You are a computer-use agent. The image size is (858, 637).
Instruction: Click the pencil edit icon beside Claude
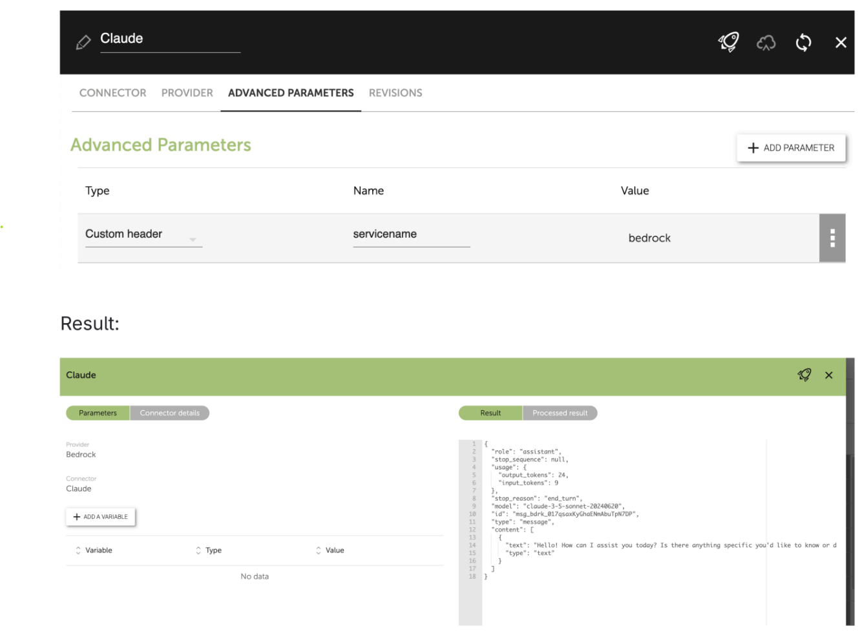tap(83, 43)
